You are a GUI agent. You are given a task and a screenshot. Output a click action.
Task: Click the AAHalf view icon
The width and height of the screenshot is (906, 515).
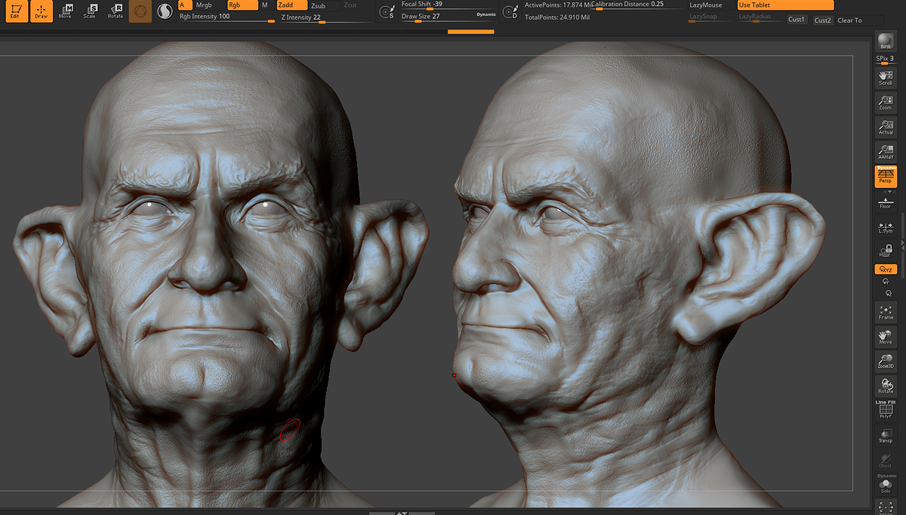[886, 151]
